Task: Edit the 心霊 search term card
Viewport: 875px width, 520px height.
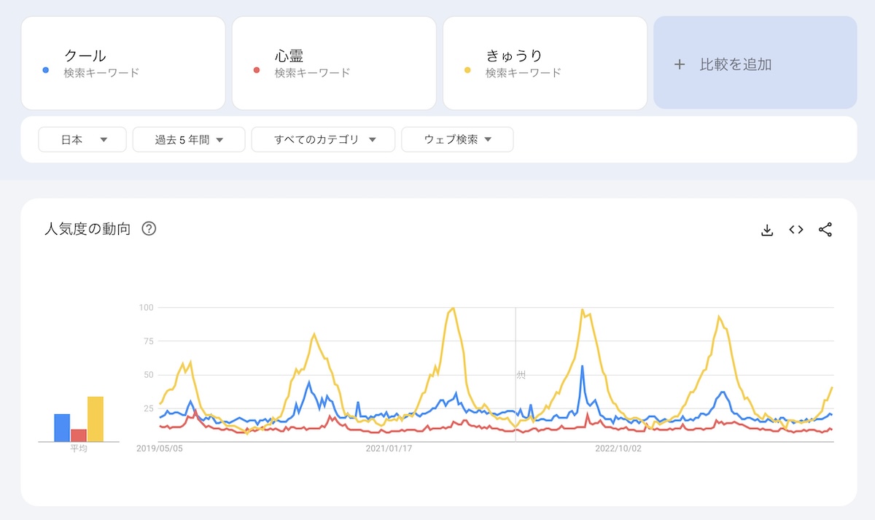Action: pos(334,63)
